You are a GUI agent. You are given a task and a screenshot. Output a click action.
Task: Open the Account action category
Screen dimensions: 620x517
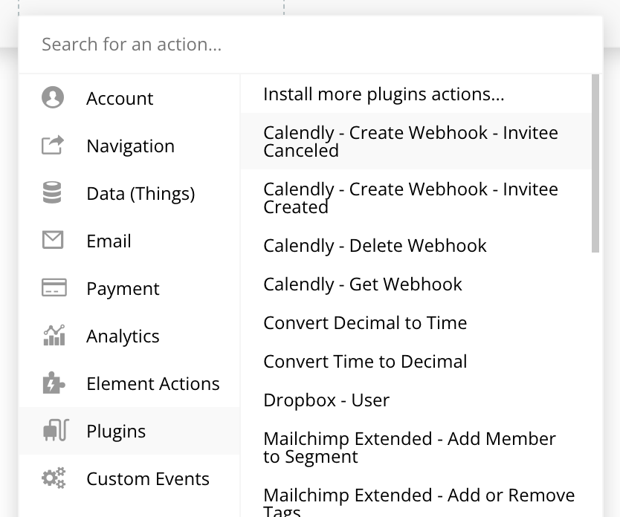point(129,97)
